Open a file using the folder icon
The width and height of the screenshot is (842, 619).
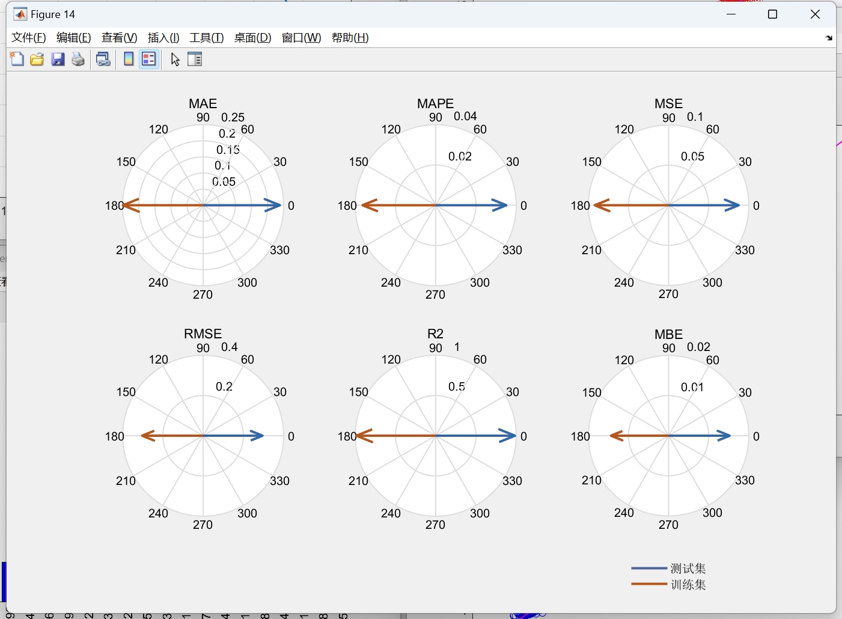37,59
